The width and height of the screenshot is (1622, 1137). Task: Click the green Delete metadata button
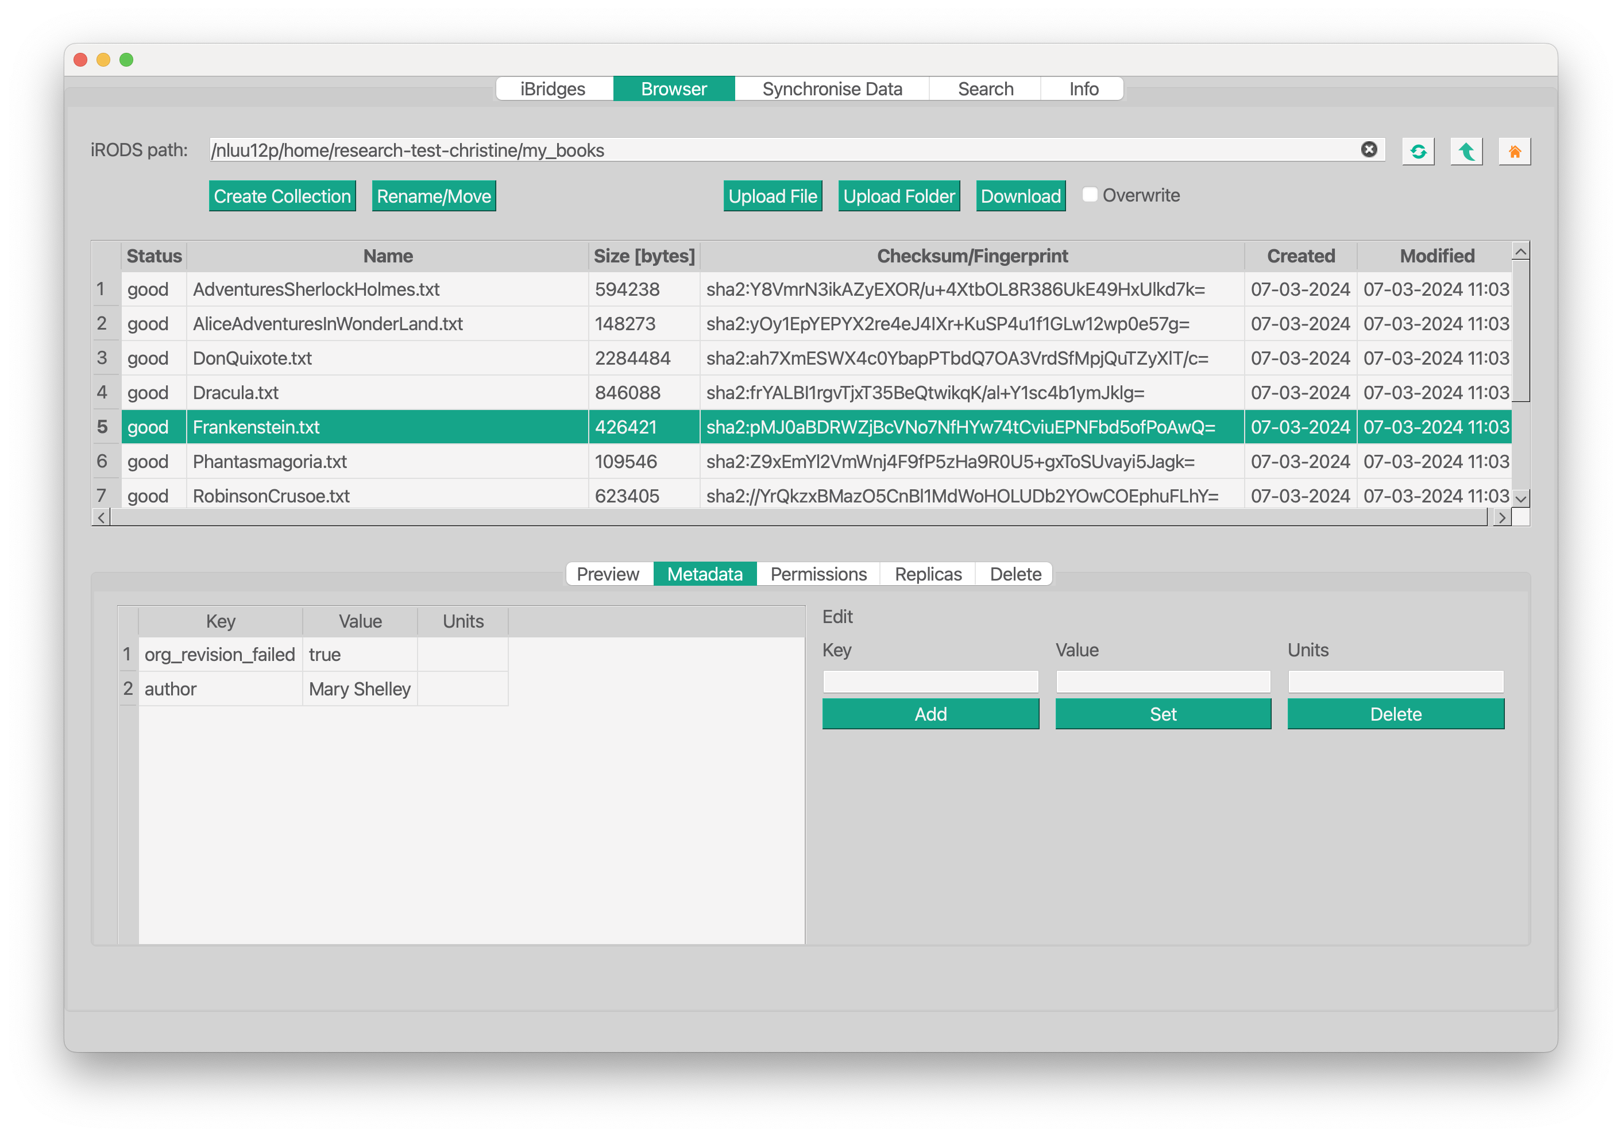(1395, 714)
